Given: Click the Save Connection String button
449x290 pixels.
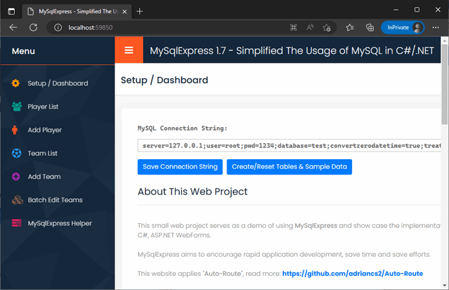Looking at the screenshot, I should [x=180, y=167].
